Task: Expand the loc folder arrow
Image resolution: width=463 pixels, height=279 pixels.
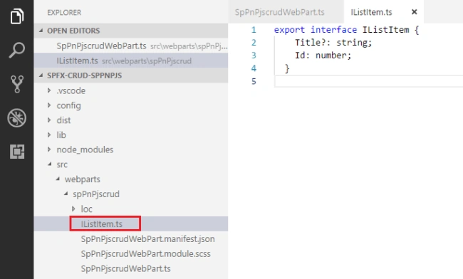Action: [x=73, y=209]
